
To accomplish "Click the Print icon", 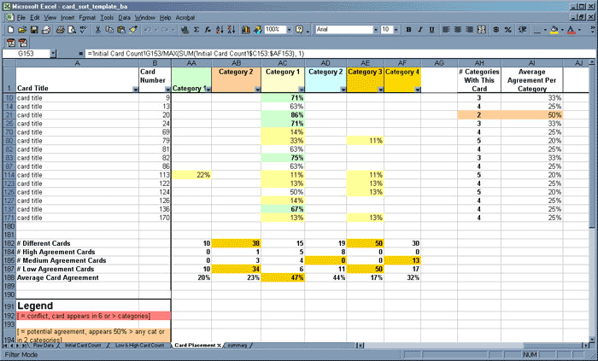I will point(58,30).
